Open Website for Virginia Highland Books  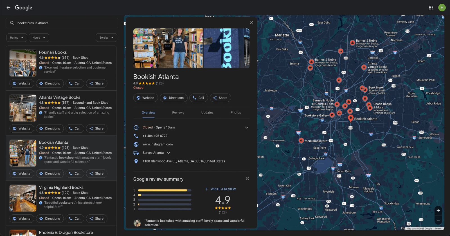coord(22,219)
